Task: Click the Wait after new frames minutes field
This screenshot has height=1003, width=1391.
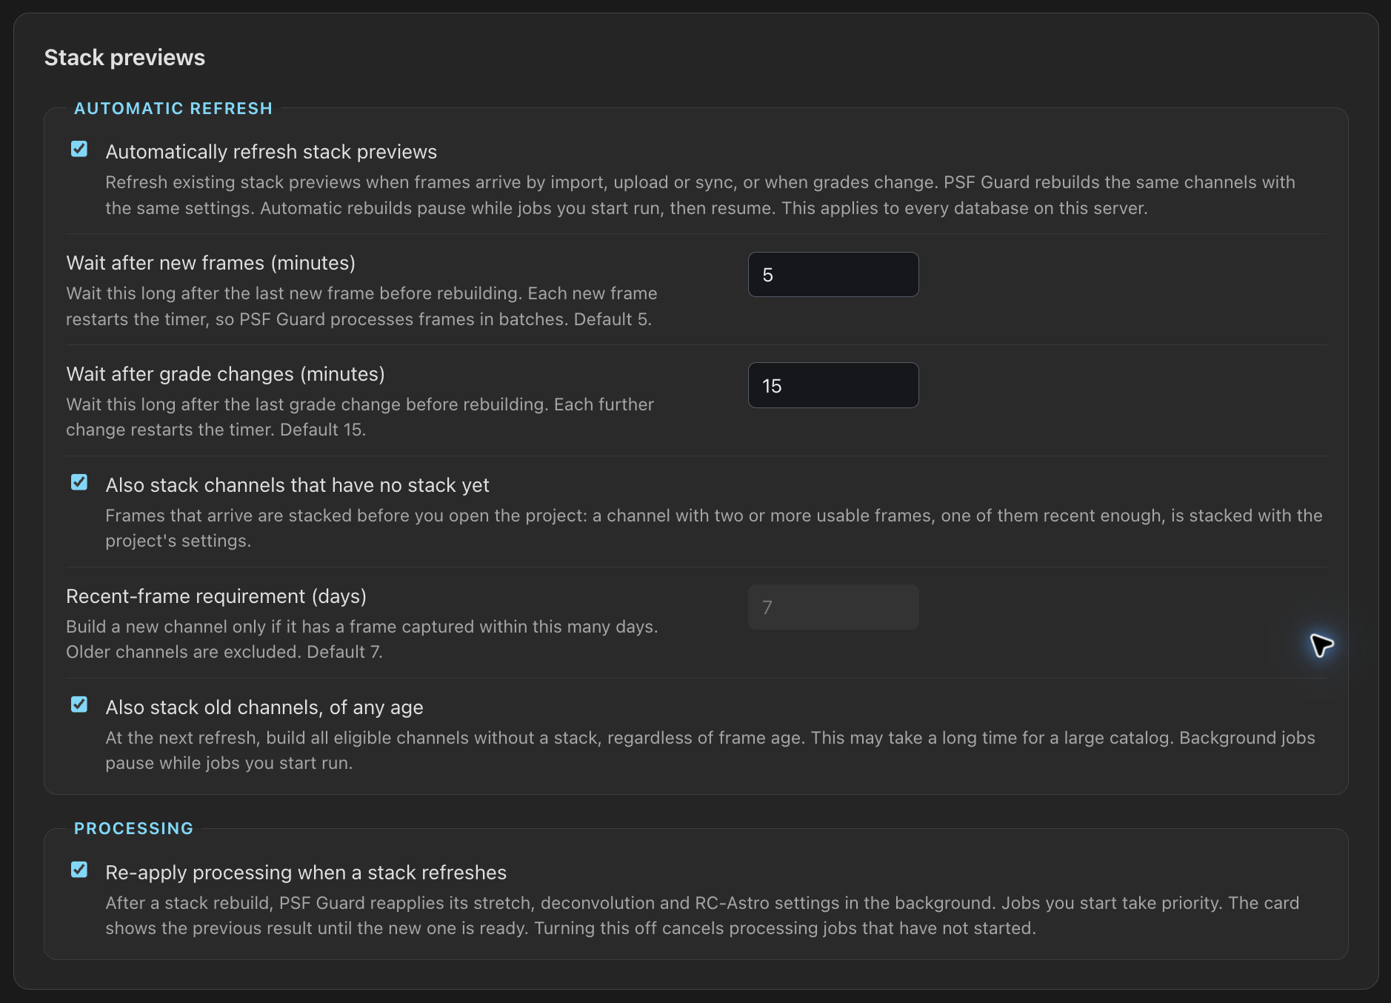Action: pyautogui.click(x=833, y=275)
